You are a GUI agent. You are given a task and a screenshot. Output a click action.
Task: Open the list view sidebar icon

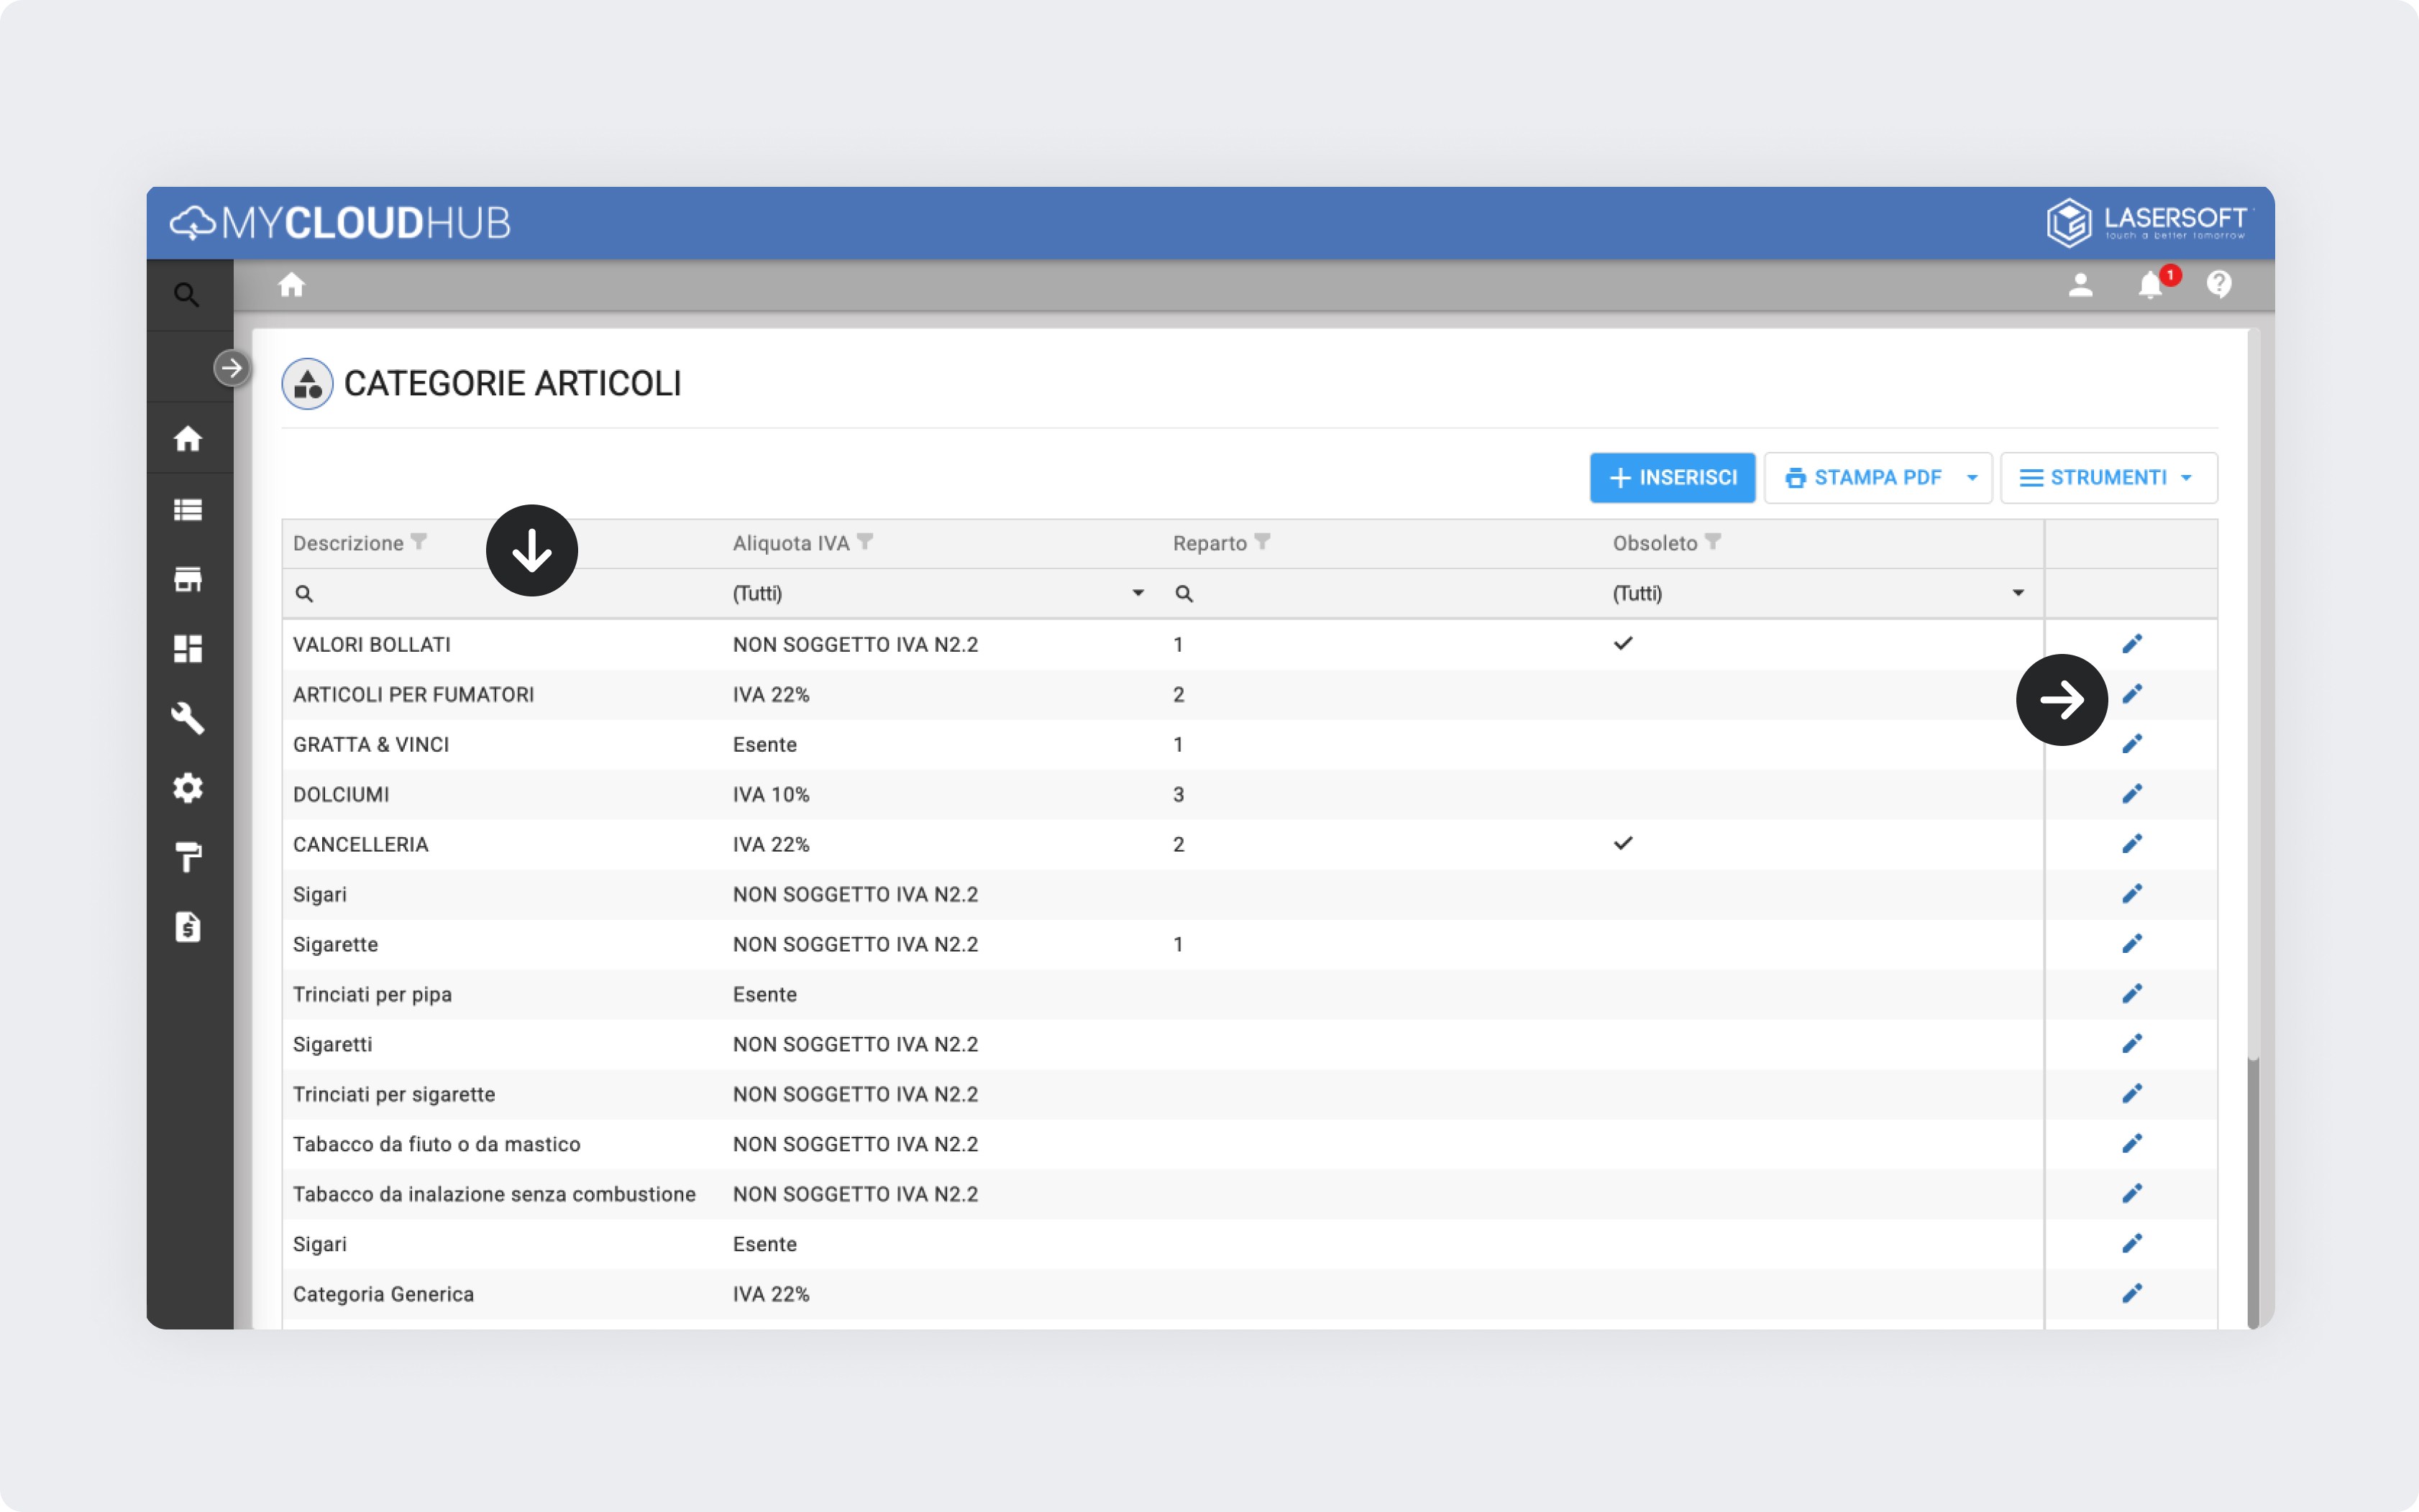pyautogui.click(x=187, y=510)
